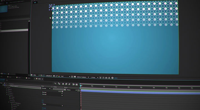This screenshot has height=110, width=200.
Task: Enable the Motion Blur timeline switch
Action: (x=69, y=84)
